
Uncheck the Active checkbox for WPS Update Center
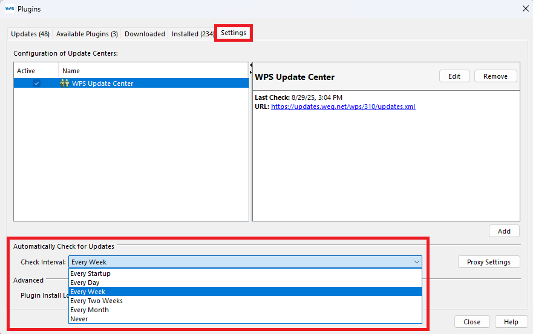click(36, 83)
